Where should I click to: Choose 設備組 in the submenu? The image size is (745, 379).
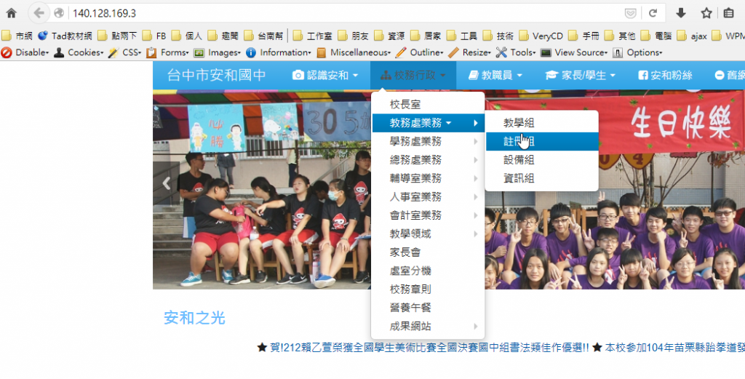541,160
